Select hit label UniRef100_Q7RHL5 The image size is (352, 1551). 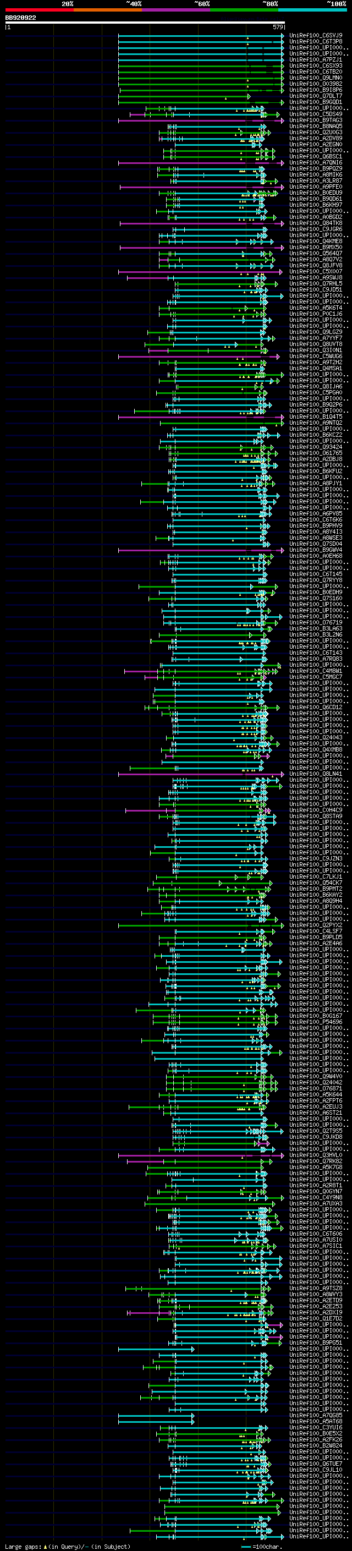[x=316, y=283]
